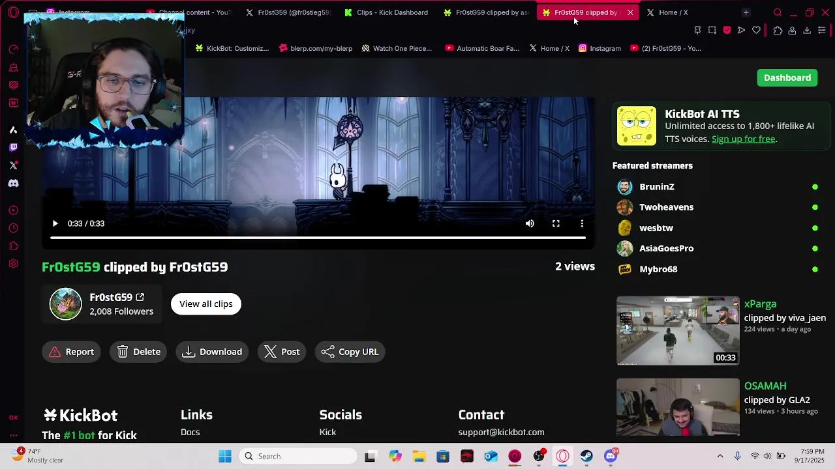835x469 pixels.
Task: Open Automatic Boar Fa... bookmark
Action: (482, 48)
